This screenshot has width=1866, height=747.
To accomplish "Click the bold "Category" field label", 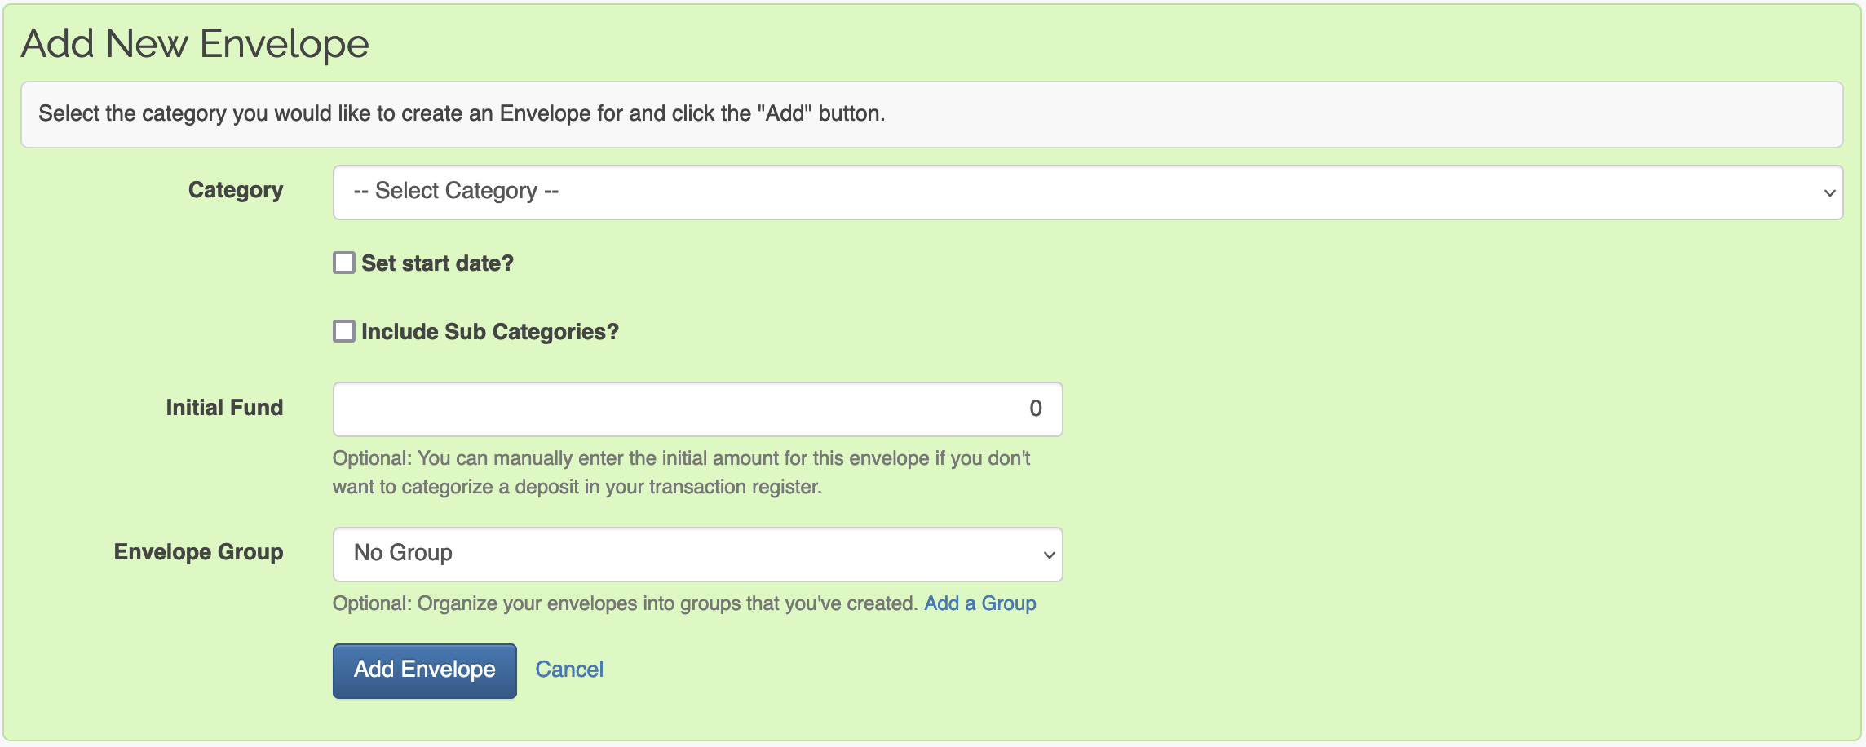I will pos(236,190).
